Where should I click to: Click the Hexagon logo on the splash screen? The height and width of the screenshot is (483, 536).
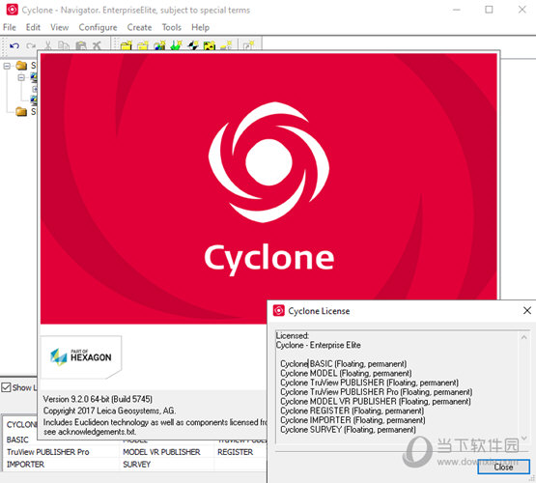click(81, 356)
